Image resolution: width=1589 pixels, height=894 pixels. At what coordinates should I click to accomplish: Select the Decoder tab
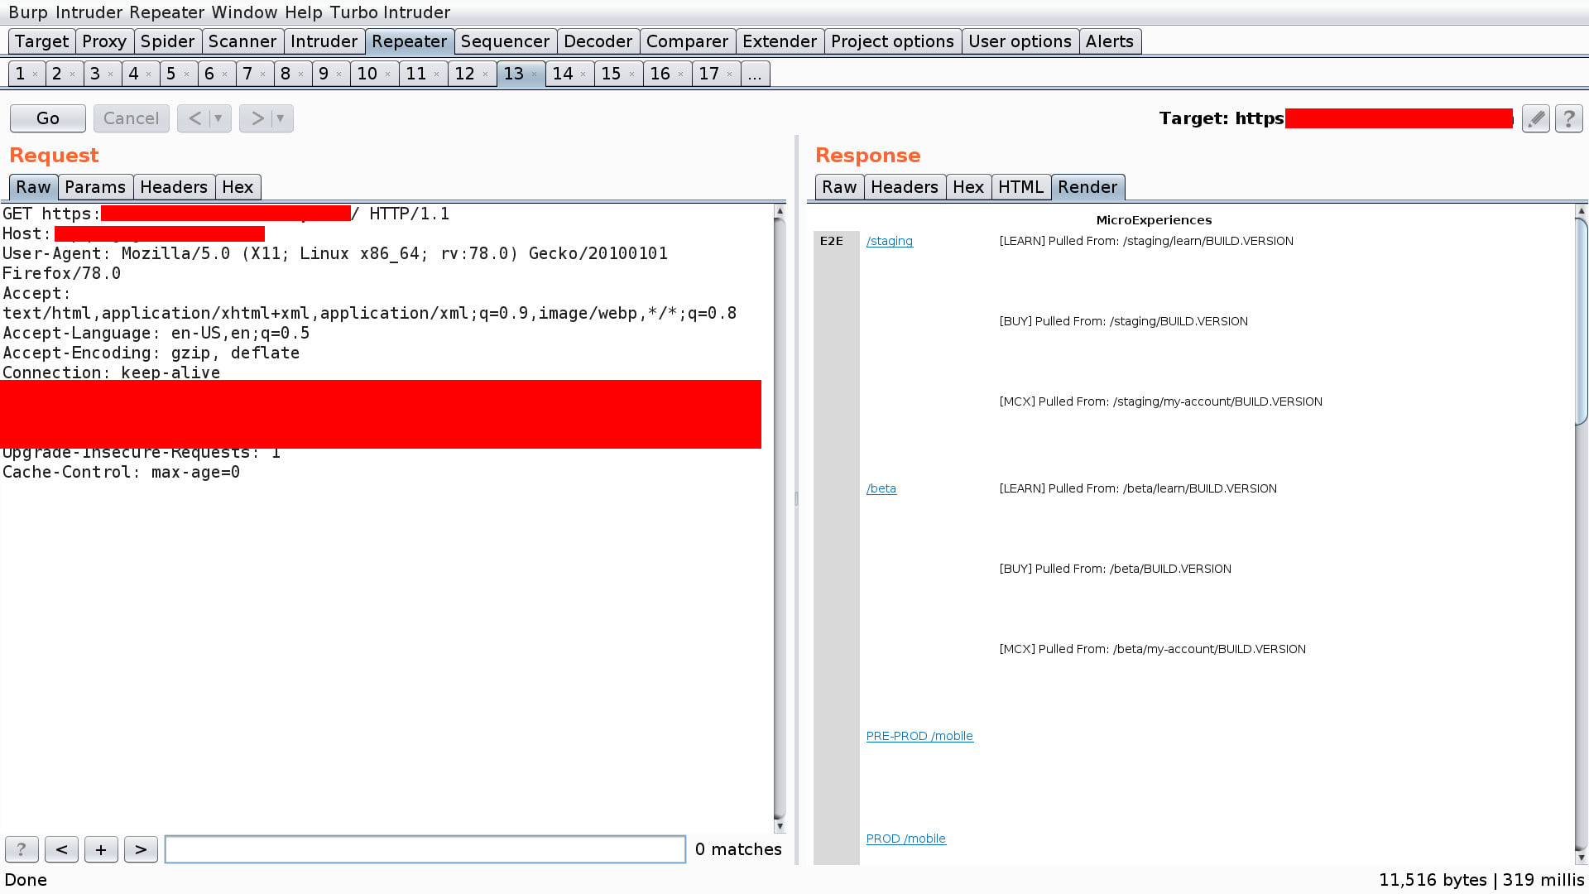598,41
